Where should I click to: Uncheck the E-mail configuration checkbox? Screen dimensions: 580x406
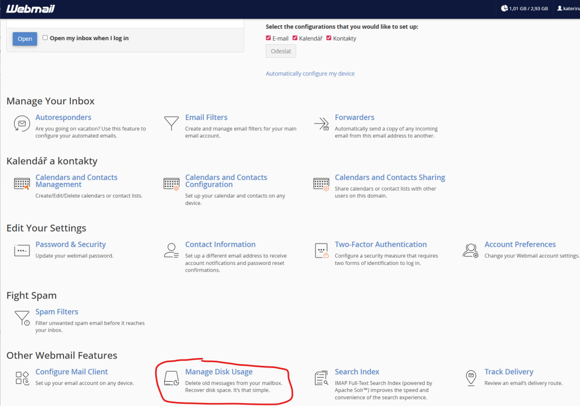click(x=268, y=39)
